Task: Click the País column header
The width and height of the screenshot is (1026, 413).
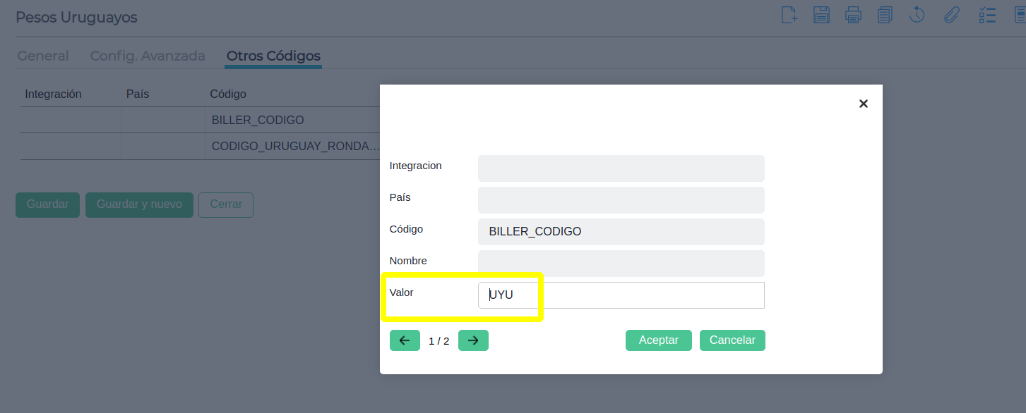Action: [138, 94]
